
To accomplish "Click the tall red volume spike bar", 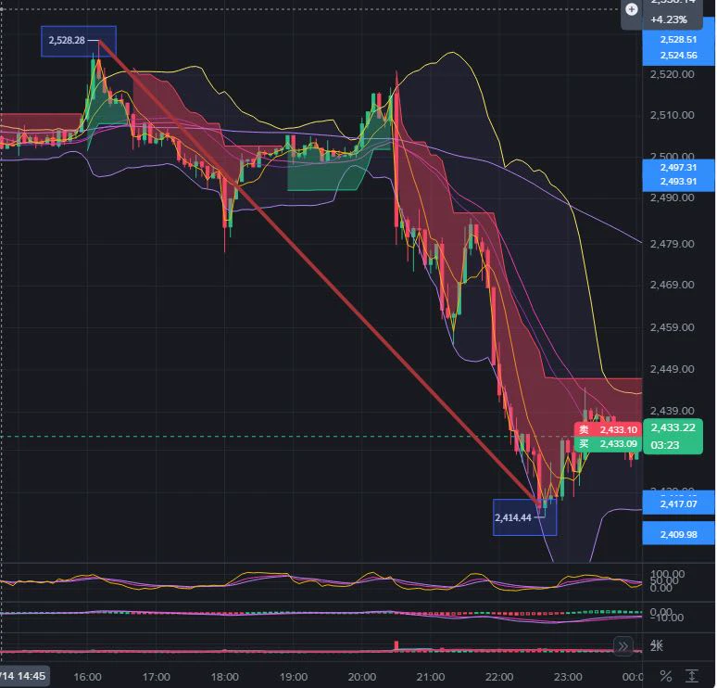I will (x=396, y=646).
